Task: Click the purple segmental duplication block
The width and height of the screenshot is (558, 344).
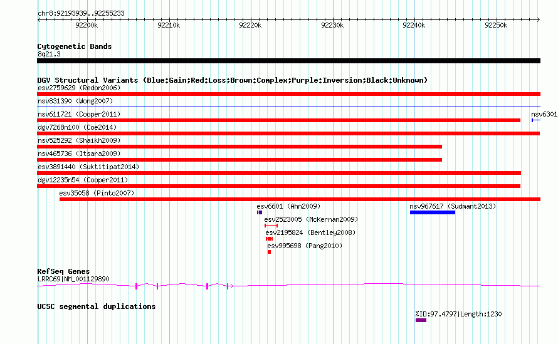Action: coord(421,320)
